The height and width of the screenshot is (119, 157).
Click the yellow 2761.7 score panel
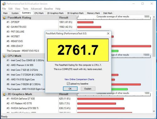tap(78, 50)
